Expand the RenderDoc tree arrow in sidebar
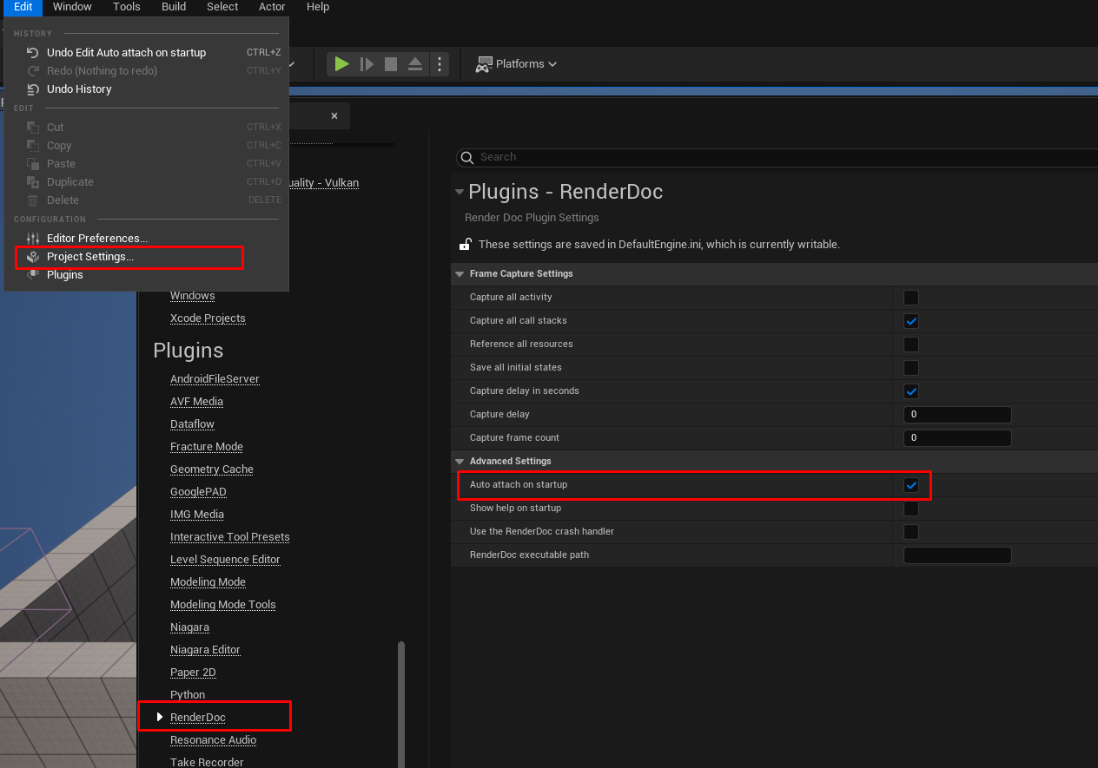Viewport: 1098px width, 768px height. click(x=160, y=717)
